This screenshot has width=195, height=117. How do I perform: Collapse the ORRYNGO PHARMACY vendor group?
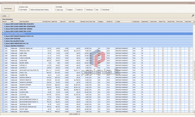[x=3, y=46]
